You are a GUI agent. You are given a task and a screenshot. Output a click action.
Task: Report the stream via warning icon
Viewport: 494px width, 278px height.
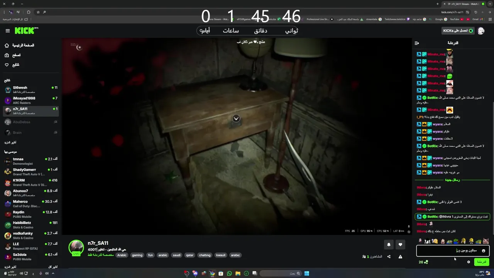(x=400, y=256)
